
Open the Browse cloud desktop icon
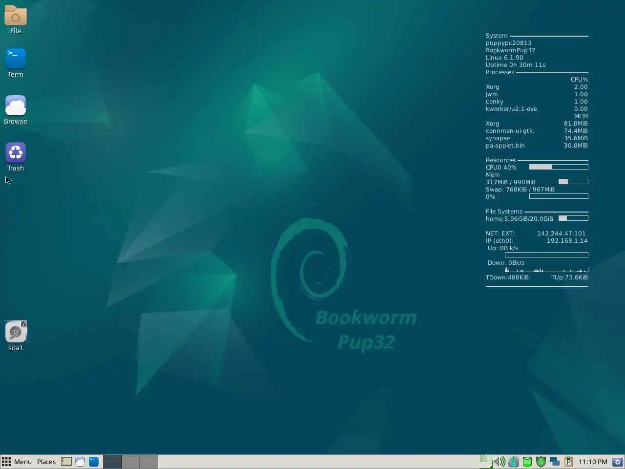[16, 110]
